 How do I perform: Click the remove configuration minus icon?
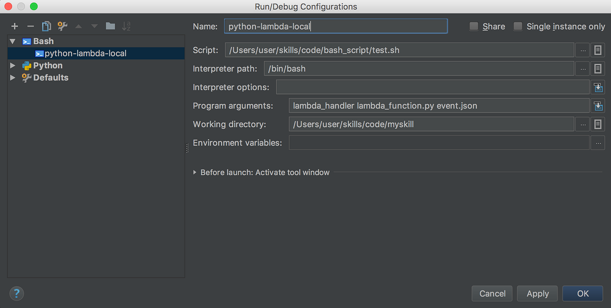point(31,27)
